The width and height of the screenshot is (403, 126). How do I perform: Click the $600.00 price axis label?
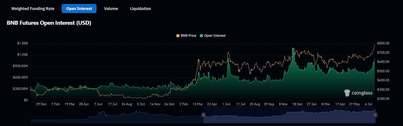384,62
